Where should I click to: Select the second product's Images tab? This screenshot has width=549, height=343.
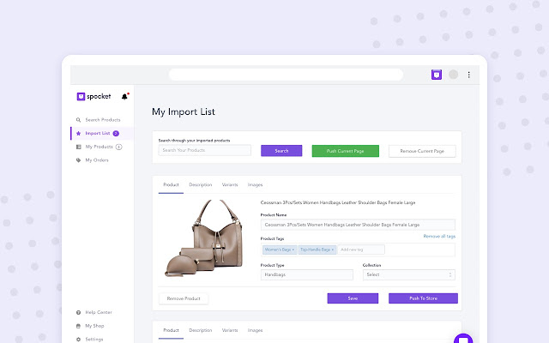point(255,330)
